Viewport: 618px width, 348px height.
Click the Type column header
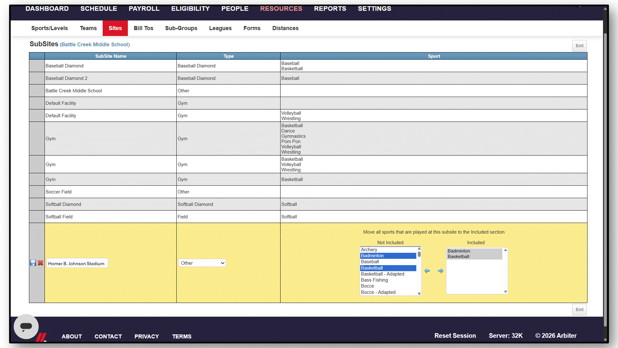(229, 56)
